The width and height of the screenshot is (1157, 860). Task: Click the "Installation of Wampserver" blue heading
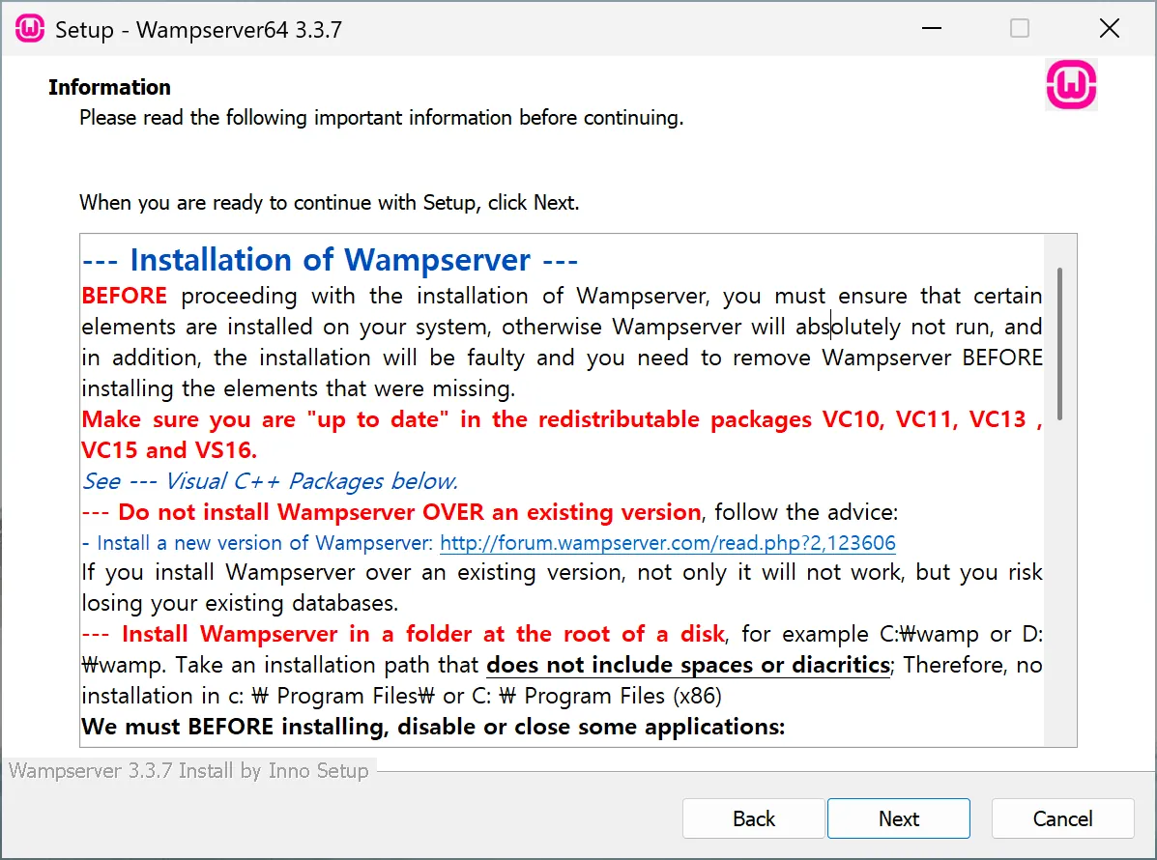coord(330,260)
